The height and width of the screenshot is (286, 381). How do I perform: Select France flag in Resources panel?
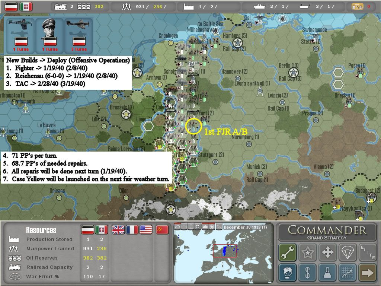point(132,229)
